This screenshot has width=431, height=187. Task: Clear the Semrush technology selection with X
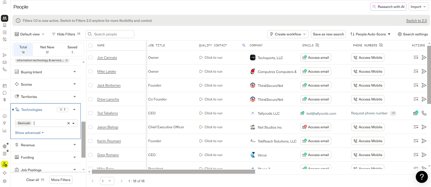pyautogui.click(x=68, y=124)
